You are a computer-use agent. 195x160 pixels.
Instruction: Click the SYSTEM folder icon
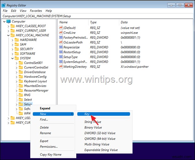click(17, 58)
